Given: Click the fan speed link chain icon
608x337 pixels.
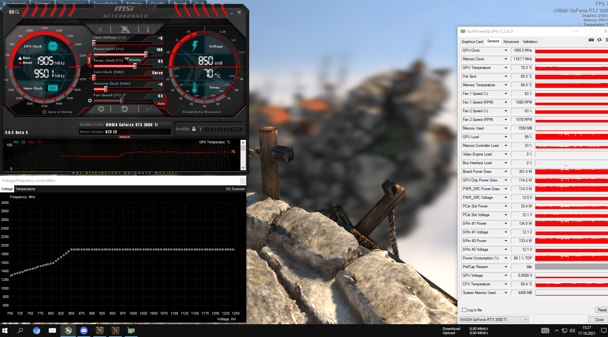Looking at the screenshot, I should pyautogui.click(x=124, y=95).
